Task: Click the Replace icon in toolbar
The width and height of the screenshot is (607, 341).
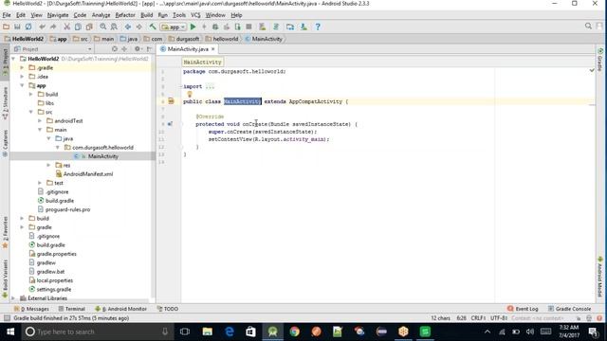Action: click(114, 27)
